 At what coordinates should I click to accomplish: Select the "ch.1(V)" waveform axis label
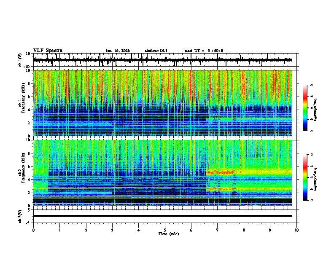point(20,60)
